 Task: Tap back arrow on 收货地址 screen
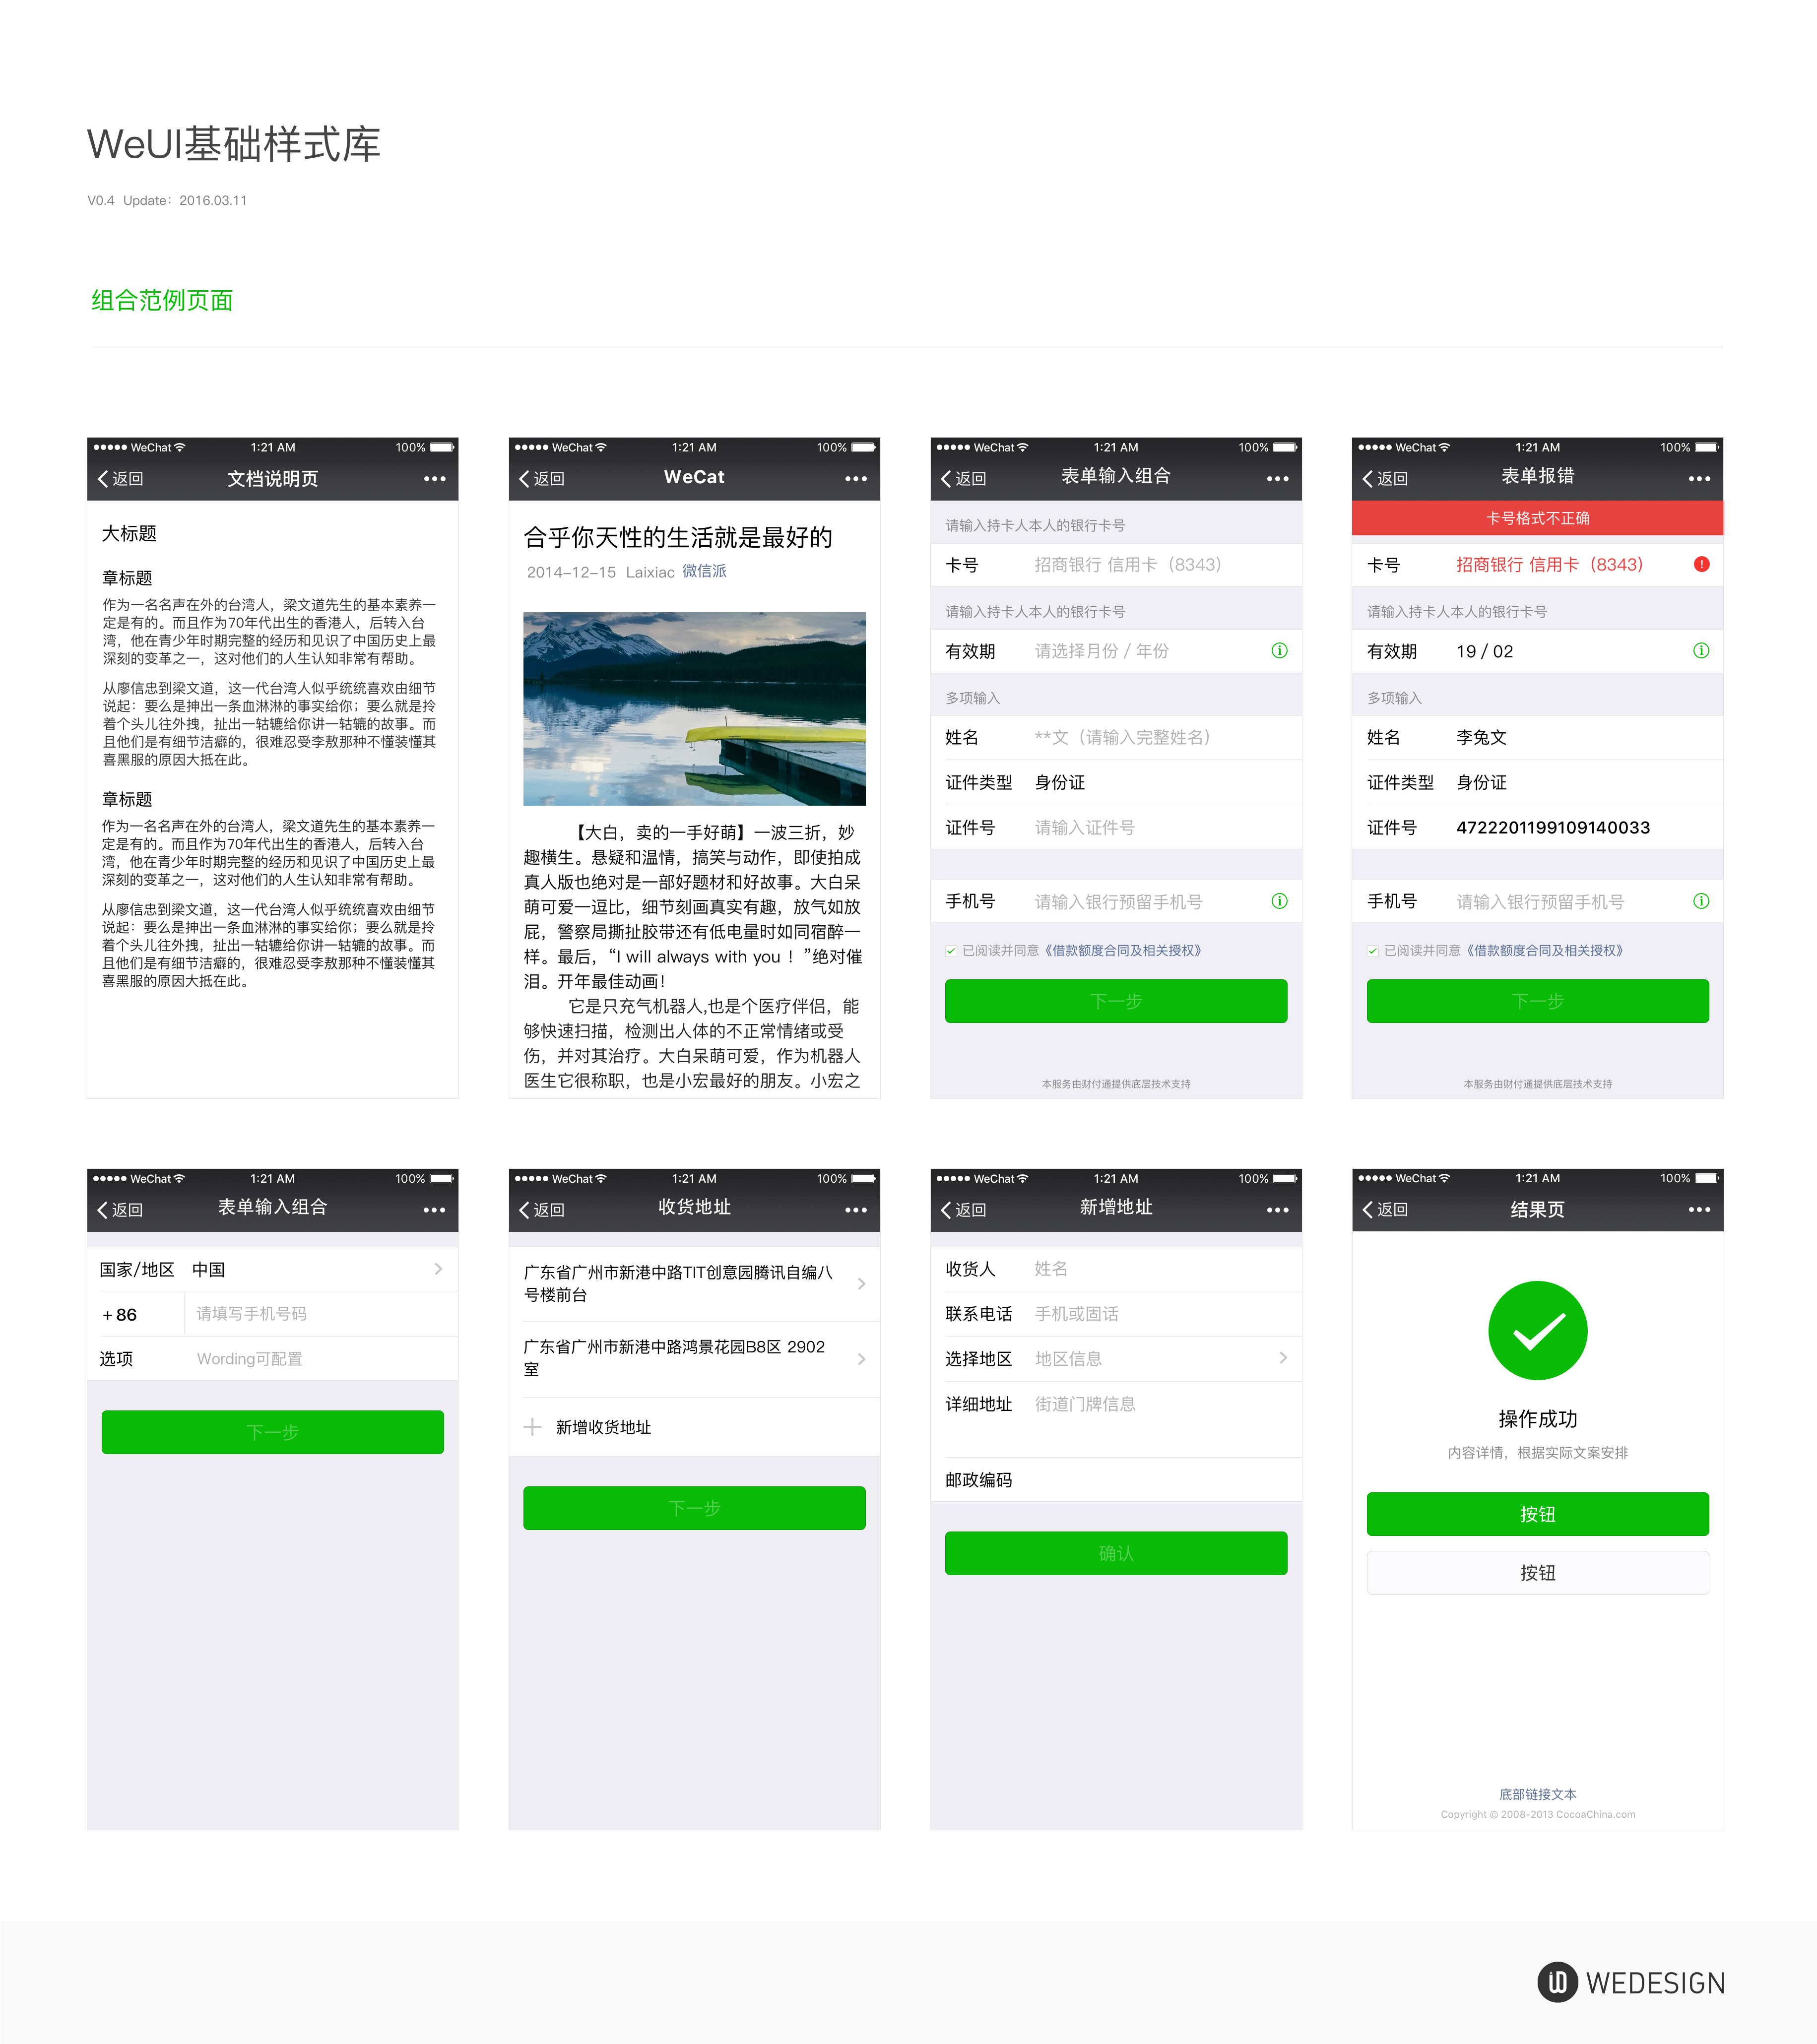[525, 1210]
